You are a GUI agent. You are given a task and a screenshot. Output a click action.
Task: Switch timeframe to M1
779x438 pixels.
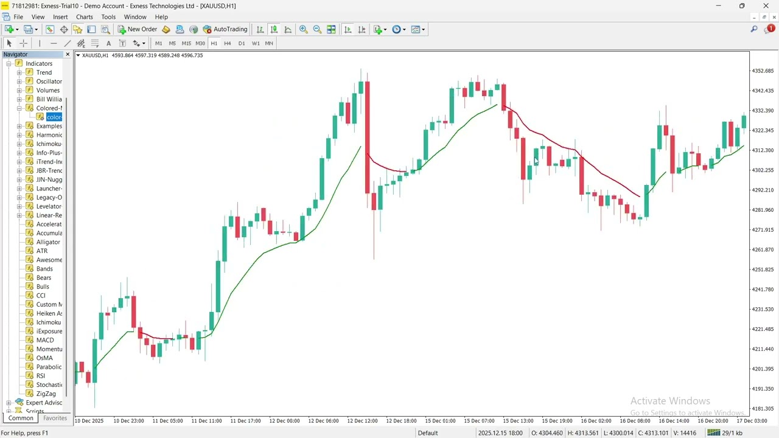[158, 43]
